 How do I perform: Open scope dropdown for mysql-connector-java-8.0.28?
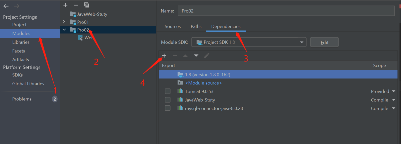394,108
